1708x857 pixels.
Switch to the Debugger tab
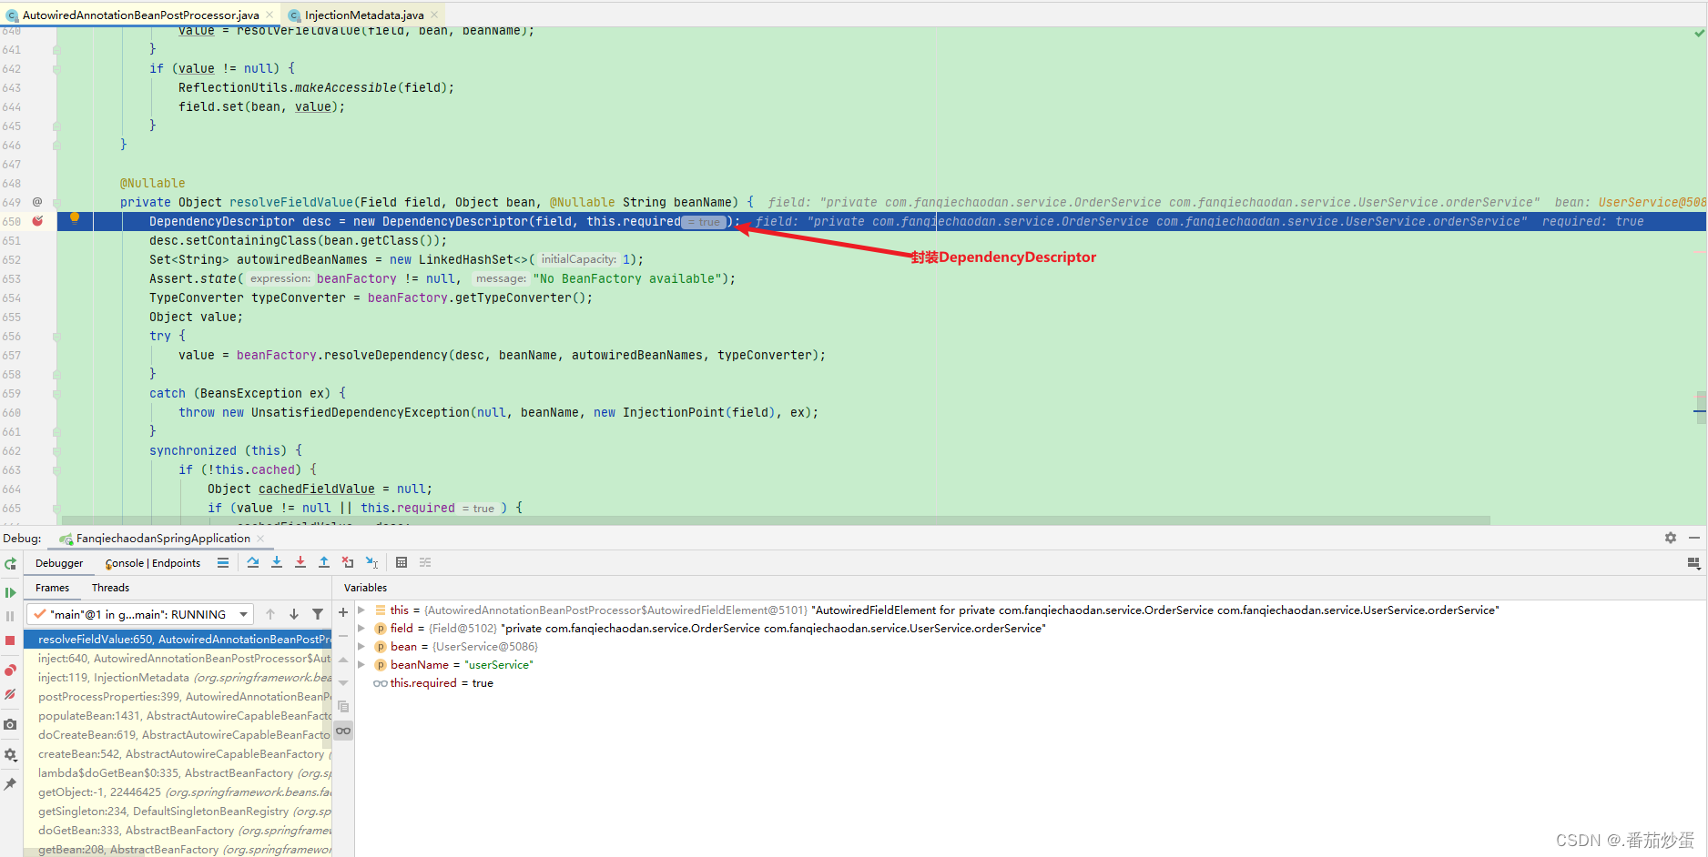pos(59,563)
